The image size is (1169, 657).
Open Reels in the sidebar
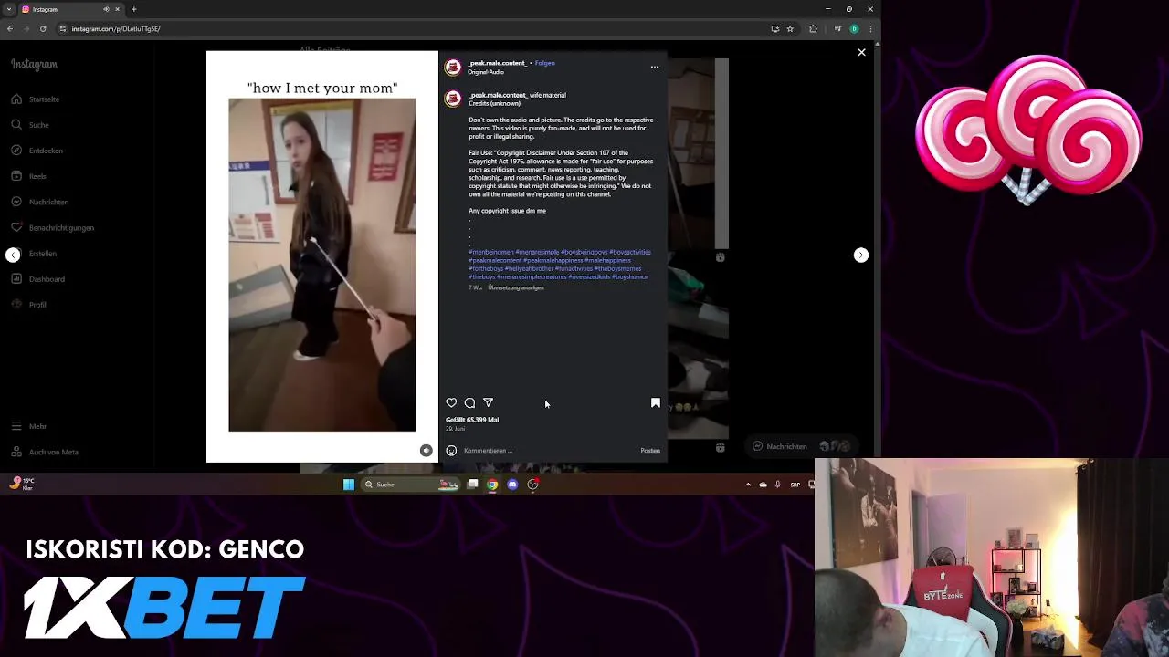pyautogui.click(x=29, y=176)
